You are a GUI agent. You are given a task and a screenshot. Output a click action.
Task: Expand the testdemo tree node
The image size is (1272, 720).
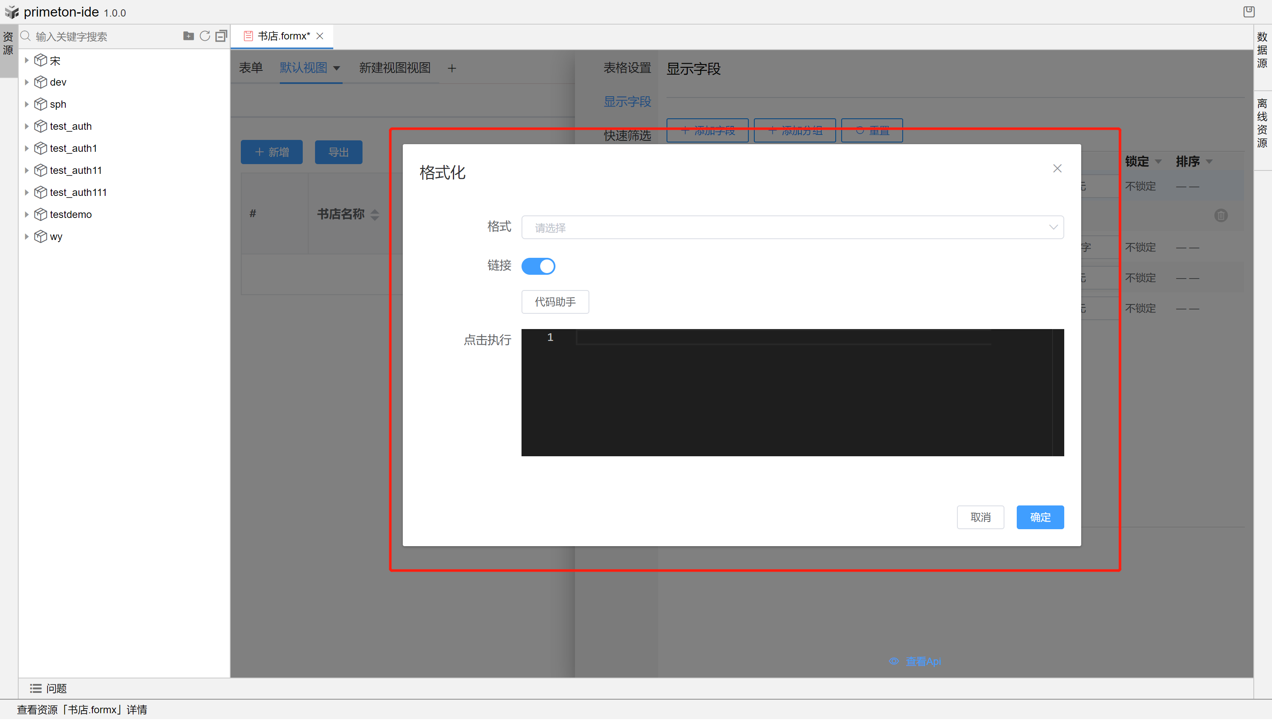(x=27, y=214)
